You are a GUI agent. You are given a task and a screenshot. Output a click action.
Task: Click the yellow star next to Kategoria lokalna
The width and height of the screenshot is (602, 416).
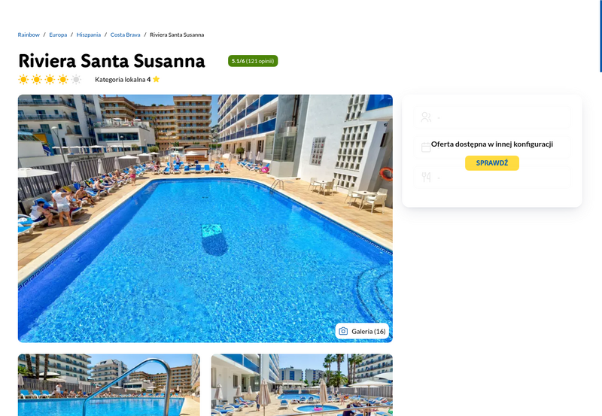[x=156, y=79]
